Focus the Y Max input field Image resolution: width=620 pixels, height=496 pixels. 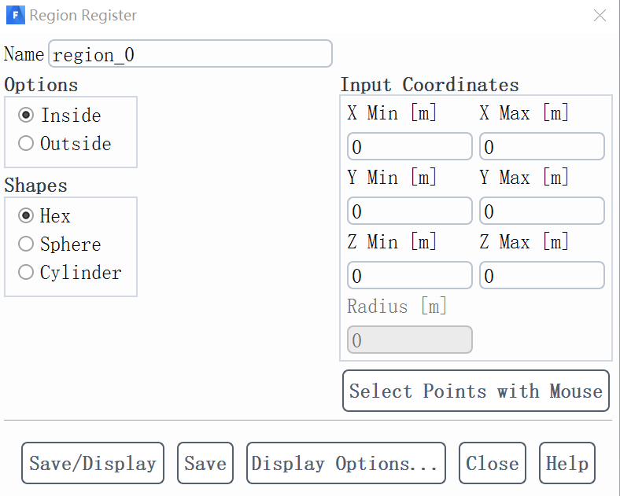[x=541, y=211]
